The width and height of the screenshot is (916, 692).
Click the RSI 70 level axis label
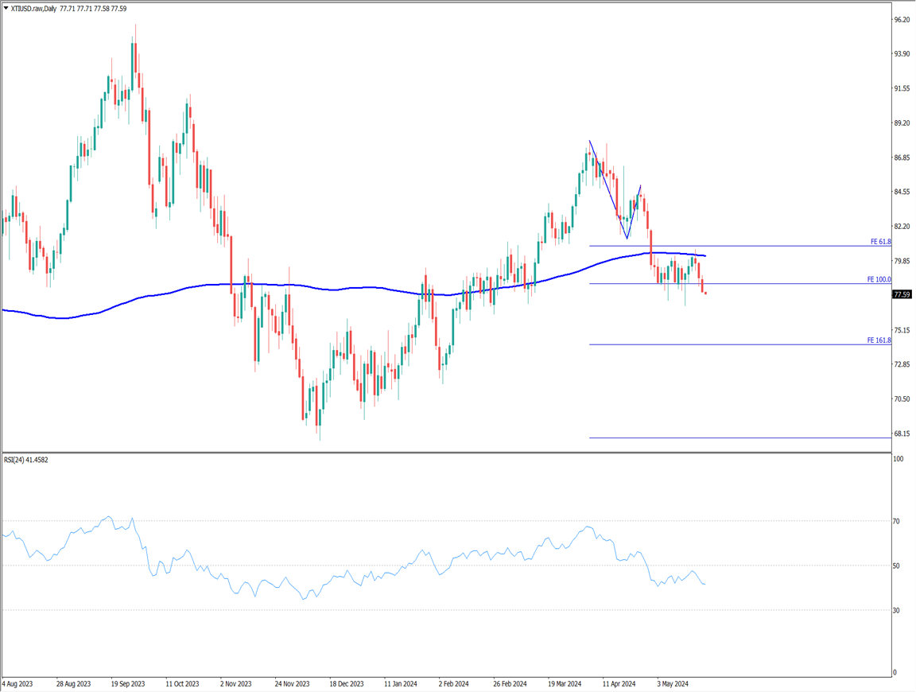[x=896, y=522]
